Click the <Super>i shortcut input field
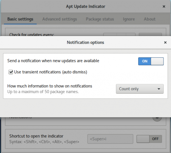 (110, 139)
